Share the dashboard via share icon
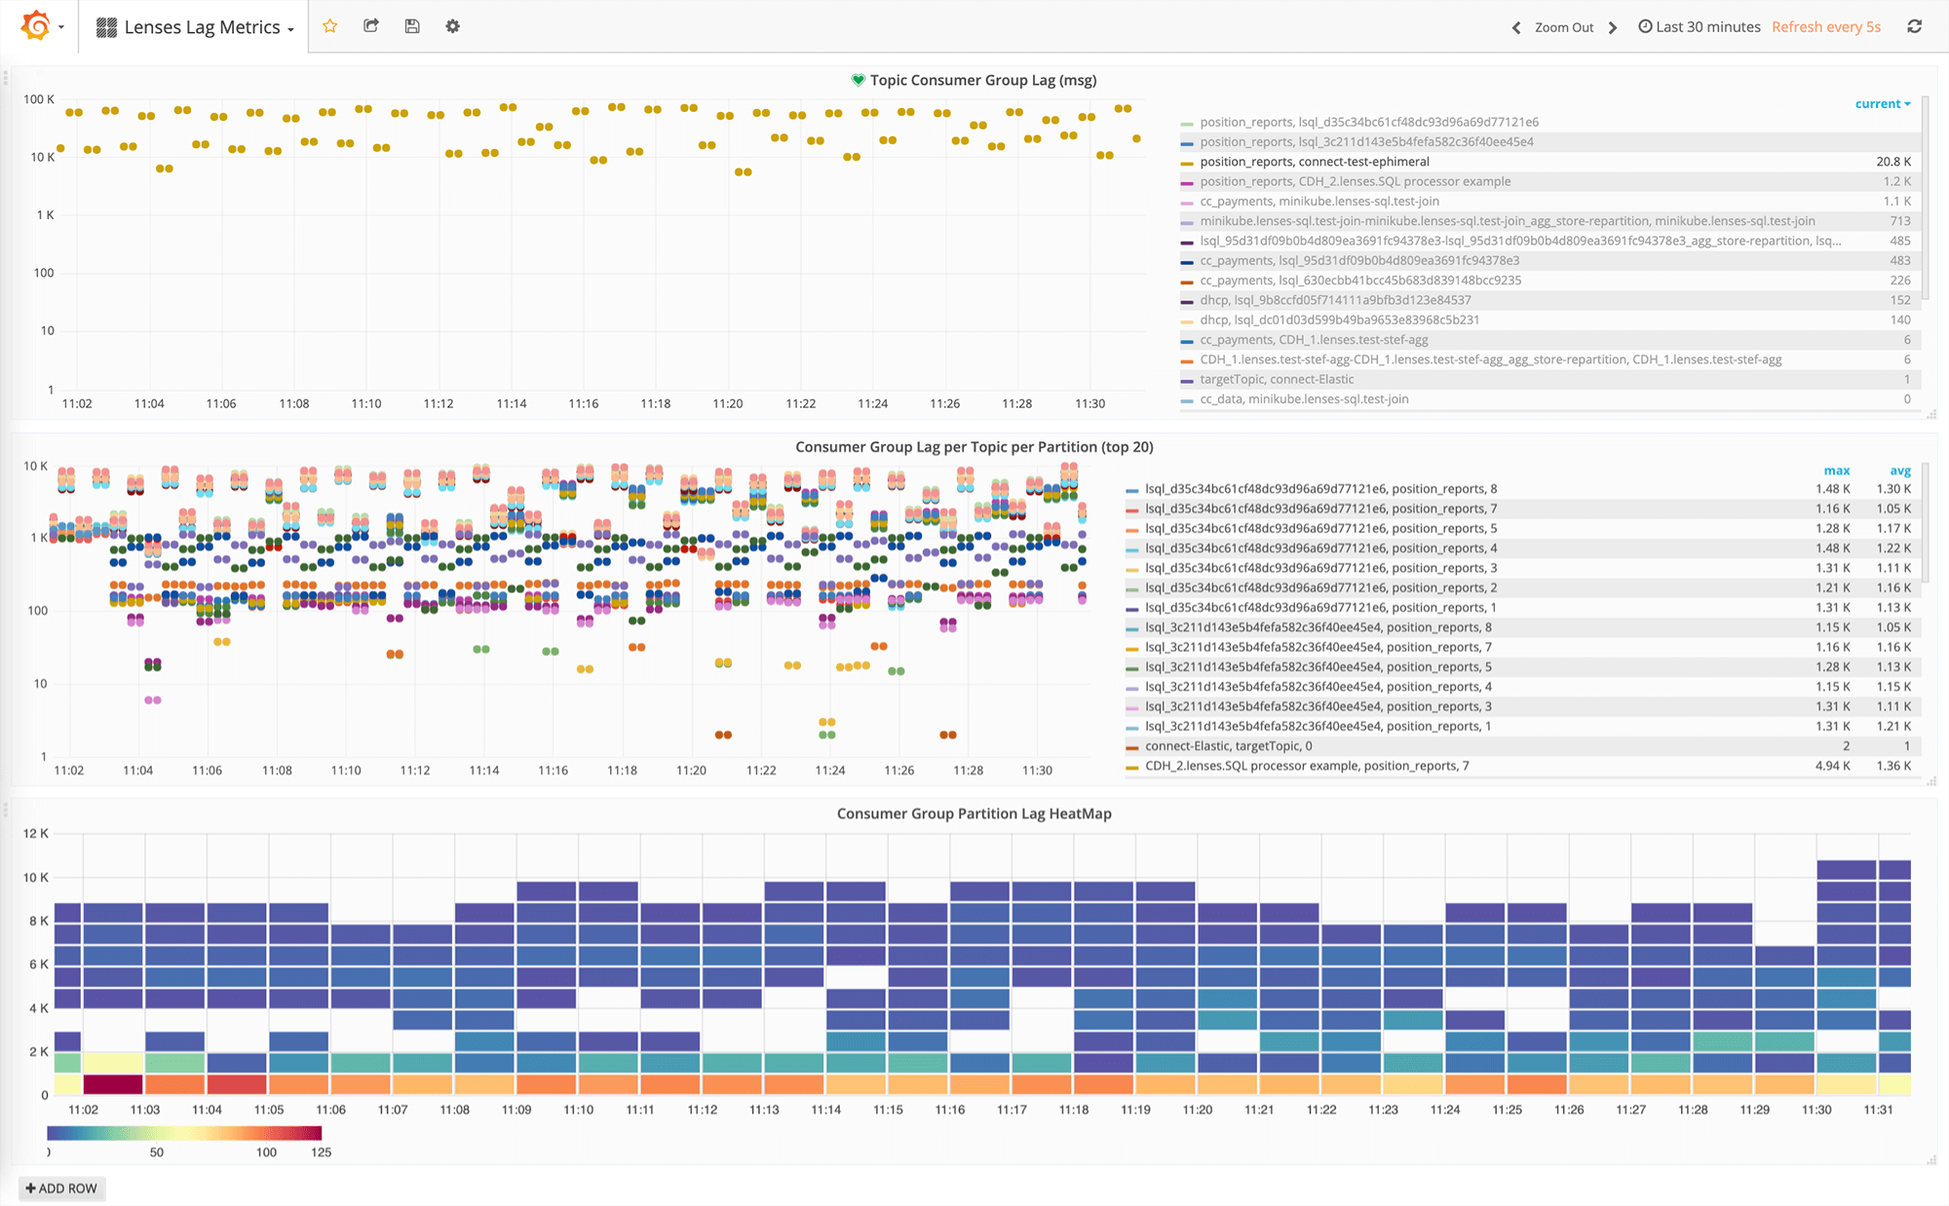1949x1206 pixels. tap(371, 26)
